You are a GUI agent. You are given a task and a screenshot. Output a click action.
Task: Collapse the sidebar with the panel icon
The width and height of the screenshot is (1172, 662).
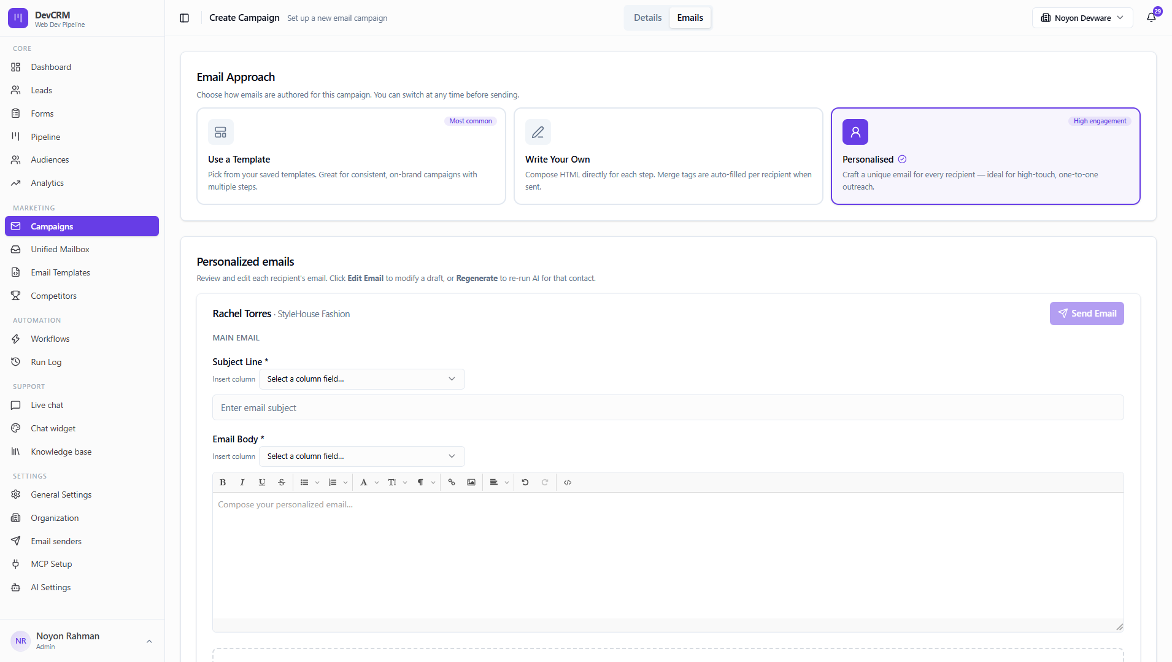[x=184, y=18]
